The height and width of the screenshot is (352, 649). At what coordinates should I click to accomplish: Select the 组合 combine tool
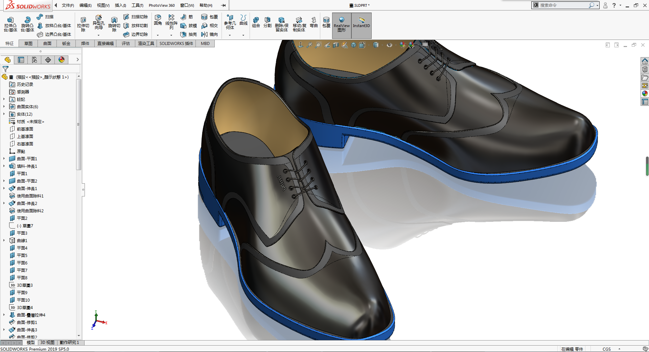pos(256,22)
